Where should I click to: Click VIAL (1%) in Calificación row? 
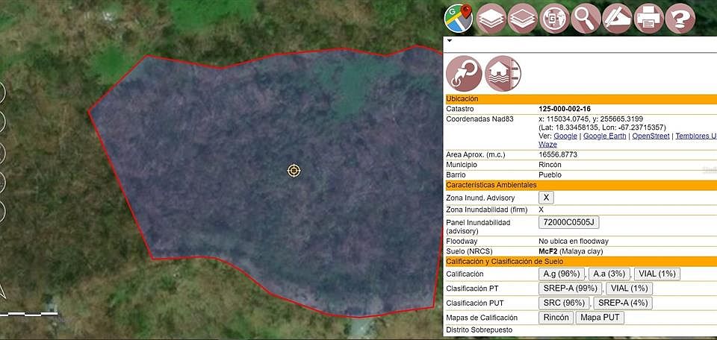(x=657, y=274)
